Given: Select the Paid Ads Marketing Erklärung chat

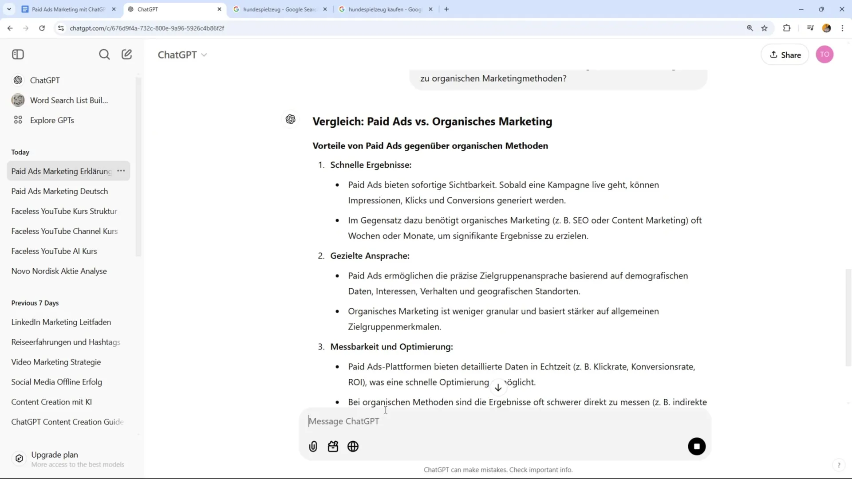Looking at the screenshot, I should [62, 171].
